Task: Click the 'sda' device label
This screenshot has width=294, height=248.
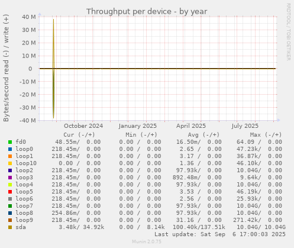Action: (x=21, y=227)
